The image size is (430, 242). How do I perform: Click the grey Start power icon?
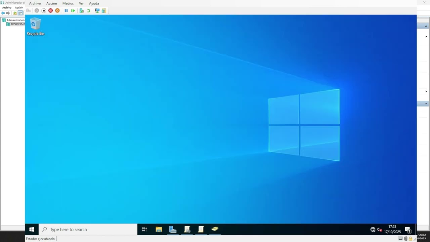(x=37, y=11)
